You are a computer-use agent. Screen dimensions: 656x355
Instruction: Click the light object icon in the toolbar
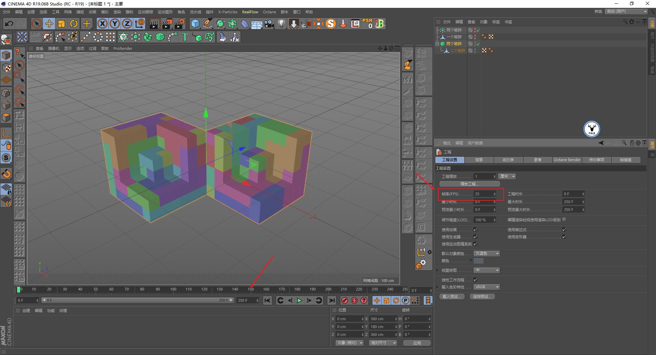coord(281,23)
